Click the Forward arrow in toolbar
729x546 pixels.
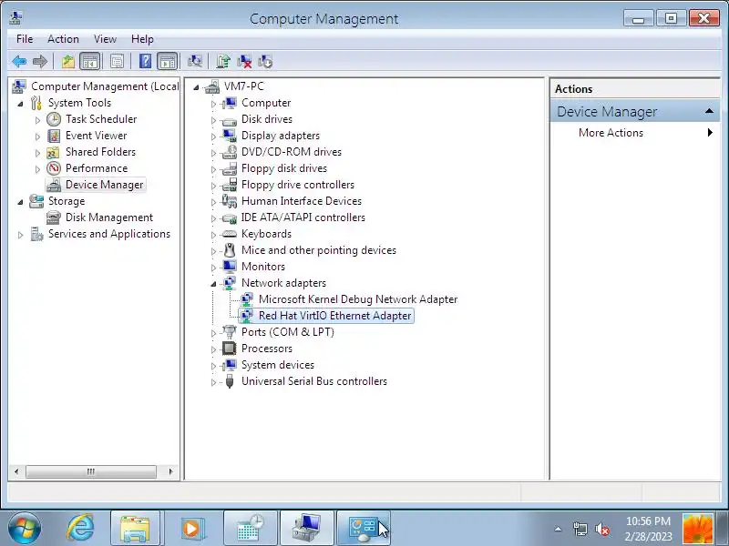[x=40, y=61]
